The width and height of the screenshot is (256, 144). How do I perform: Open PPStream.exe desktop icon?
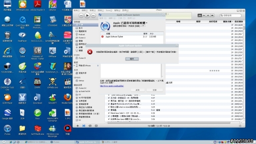[22, 6]
